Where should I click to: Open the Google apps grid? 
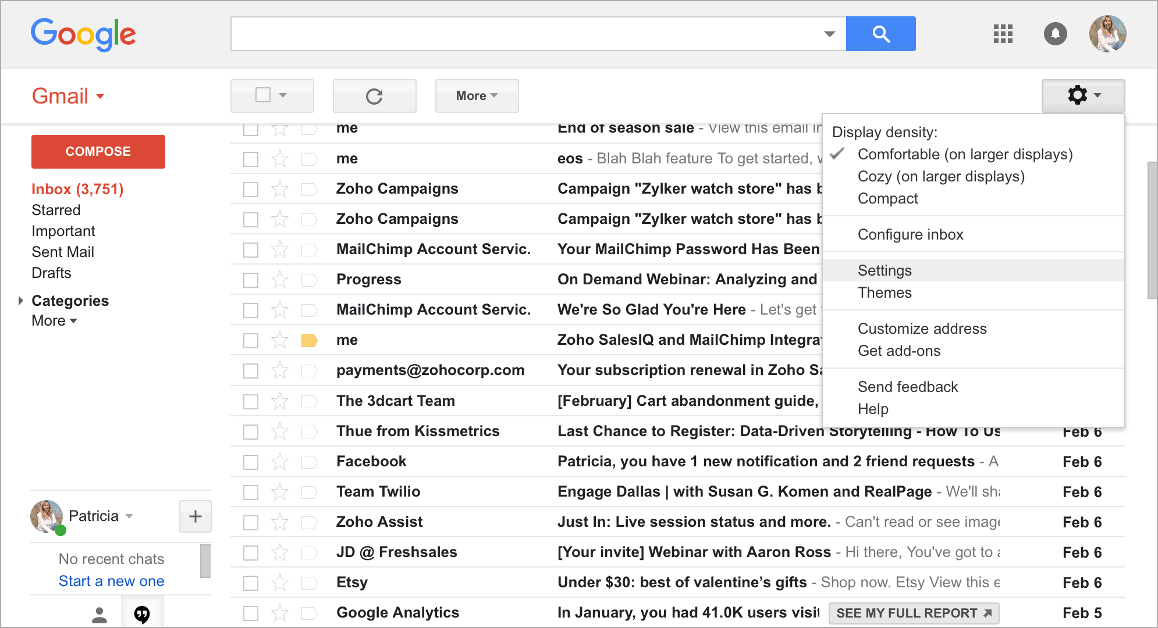(1002, 34)
